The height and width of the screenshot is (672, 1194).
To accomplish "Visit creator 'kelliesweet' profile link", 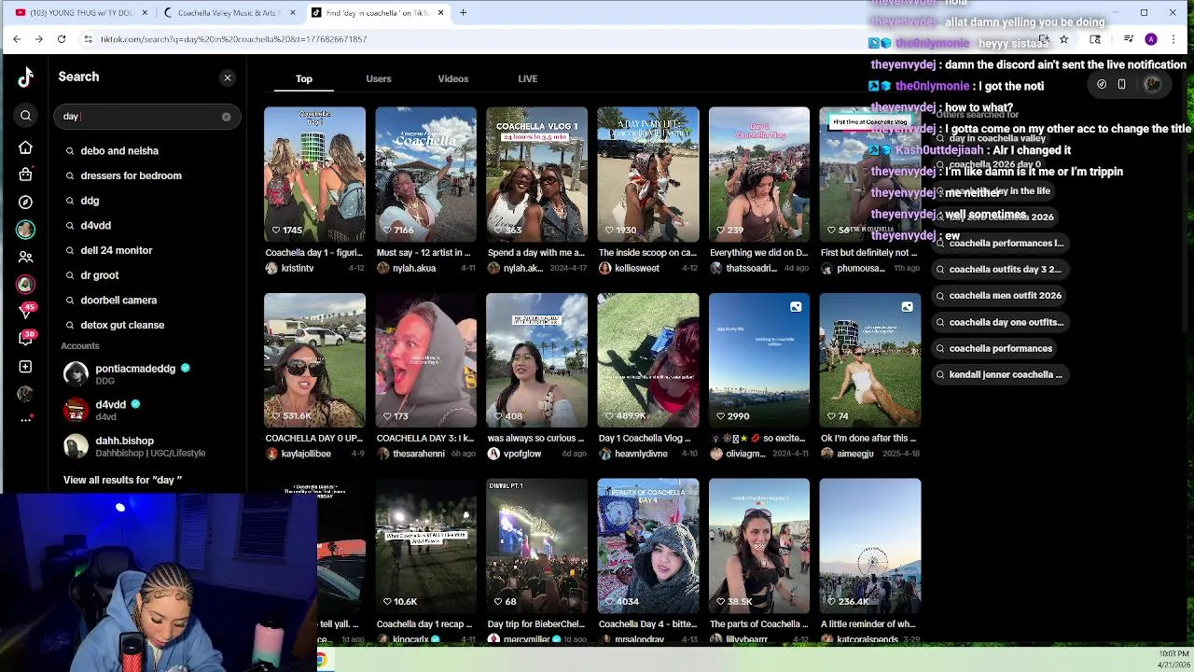I will pyautogui.click(x=636, y=269).
